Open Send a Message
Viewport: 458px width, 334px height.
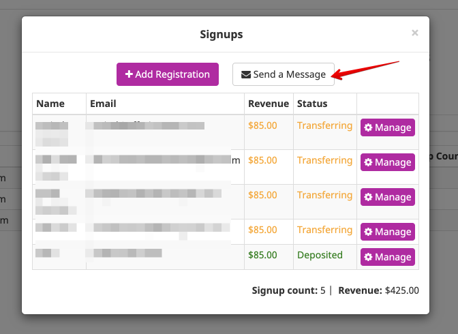[284, 74]
